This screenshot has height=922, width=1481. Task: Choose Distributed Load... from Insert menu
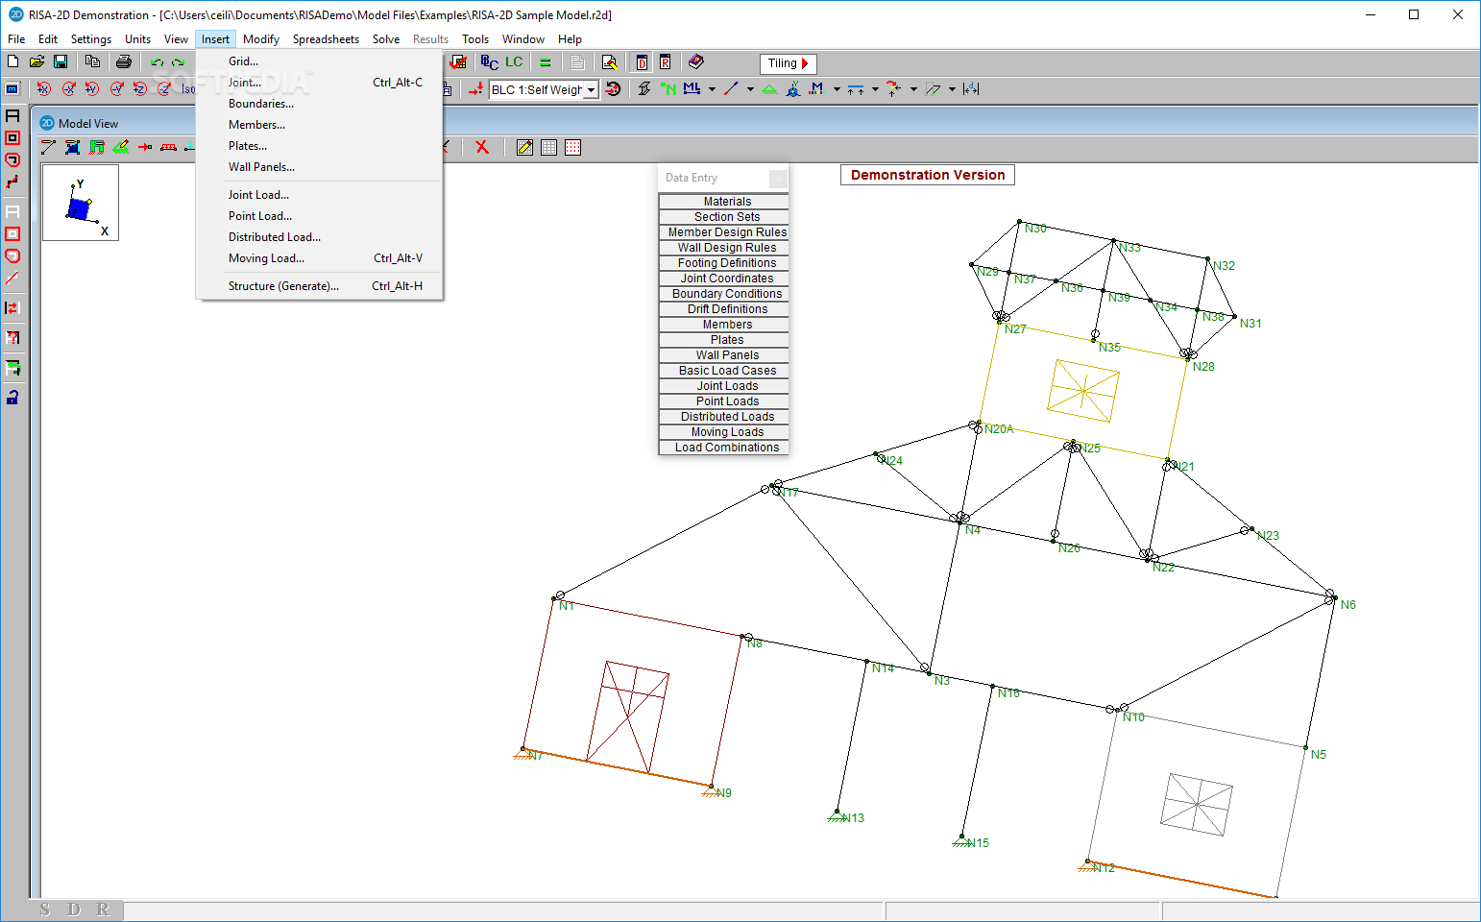point(275,237)
